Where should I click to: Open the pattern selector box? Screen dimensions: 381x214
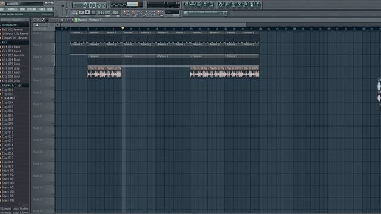(x=115, y=12)
